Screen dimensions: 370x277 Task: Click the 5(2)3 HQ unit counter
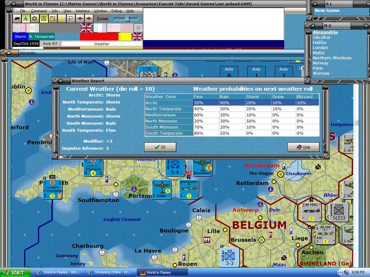pos(339,212)
